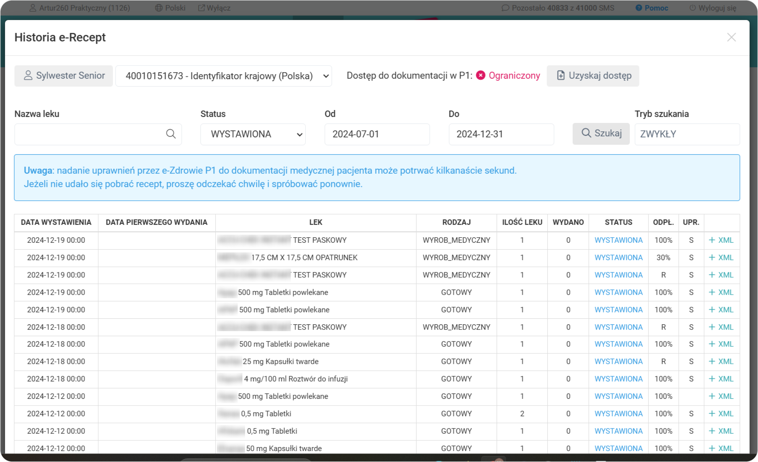The width and height of the screenshot is (758, 462).
Task: Click the plus XML icon in first row
Action: [x=712, y=240]
